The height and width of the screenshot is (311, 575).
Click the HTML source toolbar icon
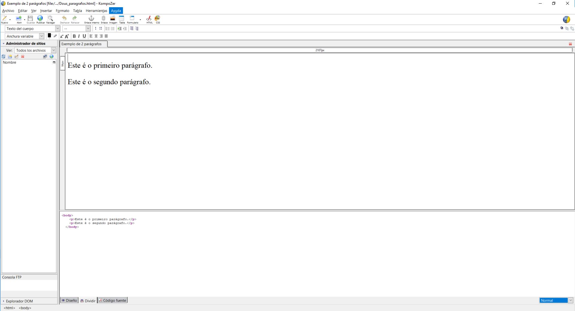click(149, 19)
